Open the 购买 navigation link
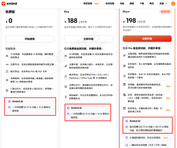177x148 pixels. 151,4
